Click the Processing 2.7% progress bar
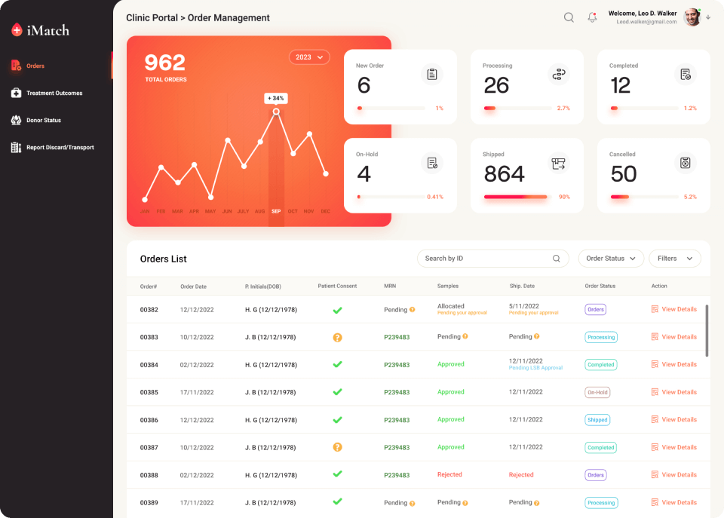The width and height of the screenshot is (724, 518). tap(517, 108)
